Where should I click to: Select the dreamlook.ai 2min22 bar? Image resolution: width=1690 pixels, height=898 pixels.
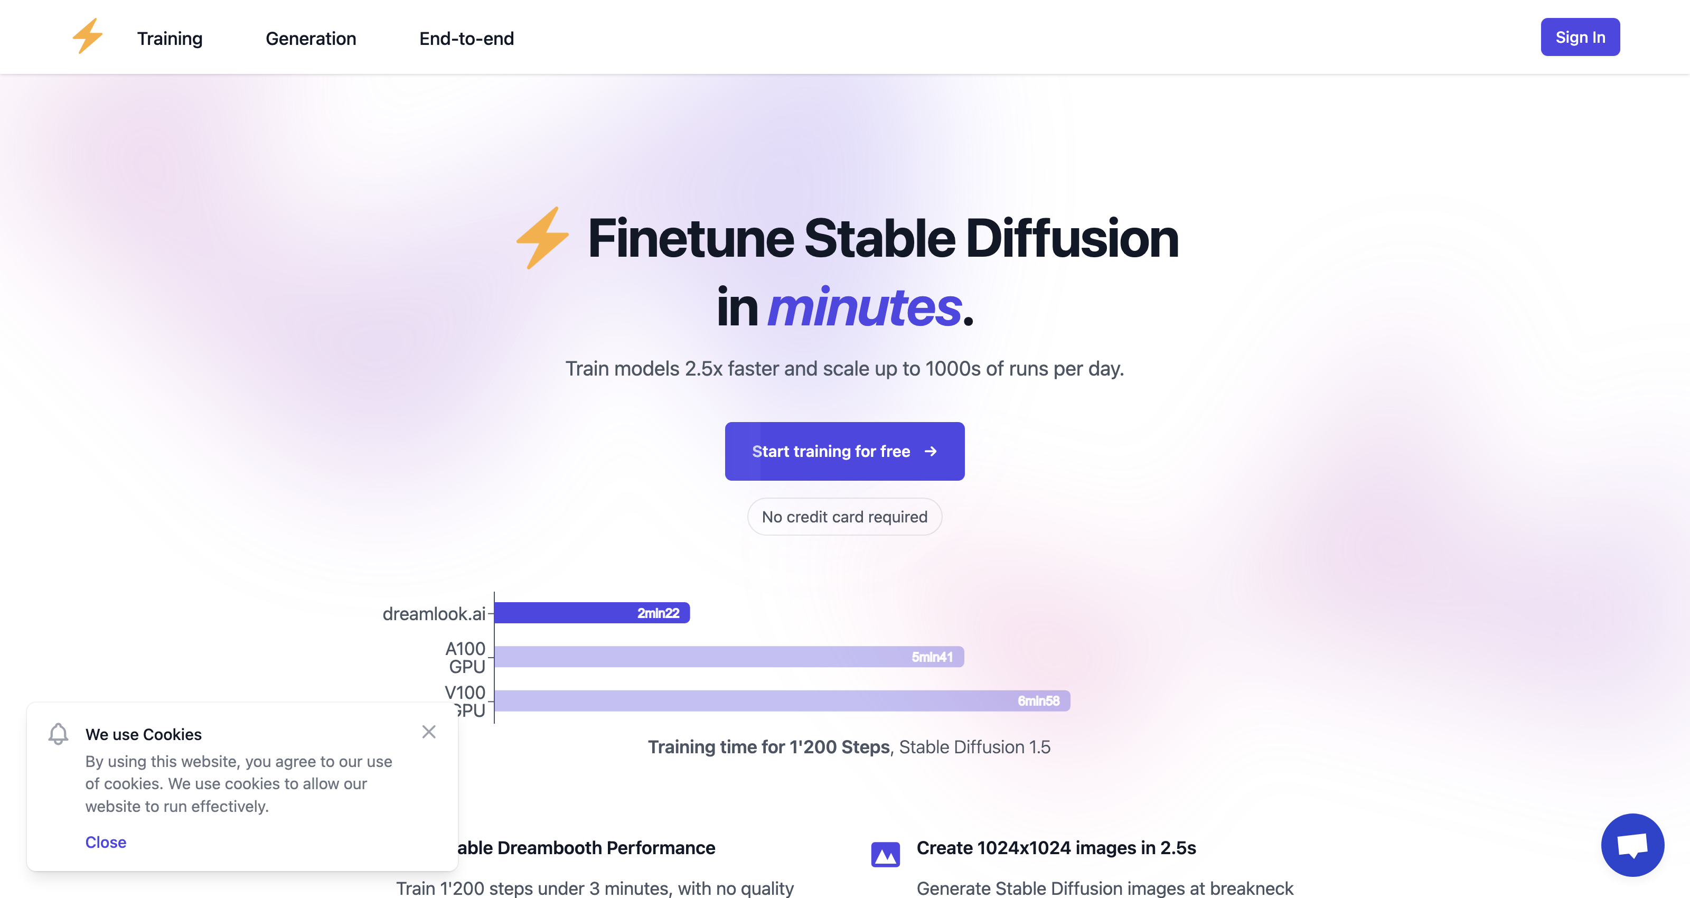(591, 612)
